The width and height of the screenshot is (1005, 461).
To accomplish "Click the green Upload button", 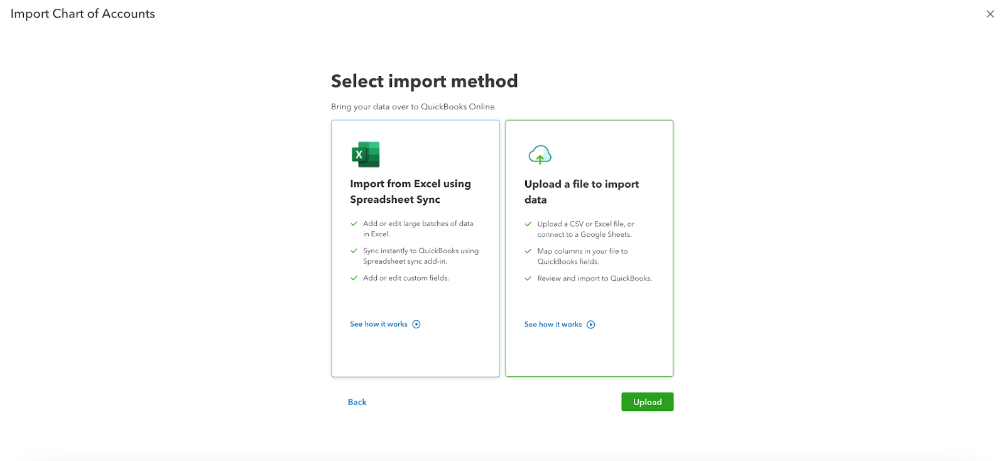I will (647, 402).
